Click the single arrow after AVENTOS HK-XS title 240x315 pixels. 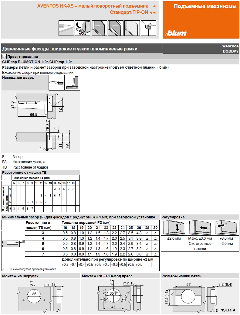coord(154,6)
